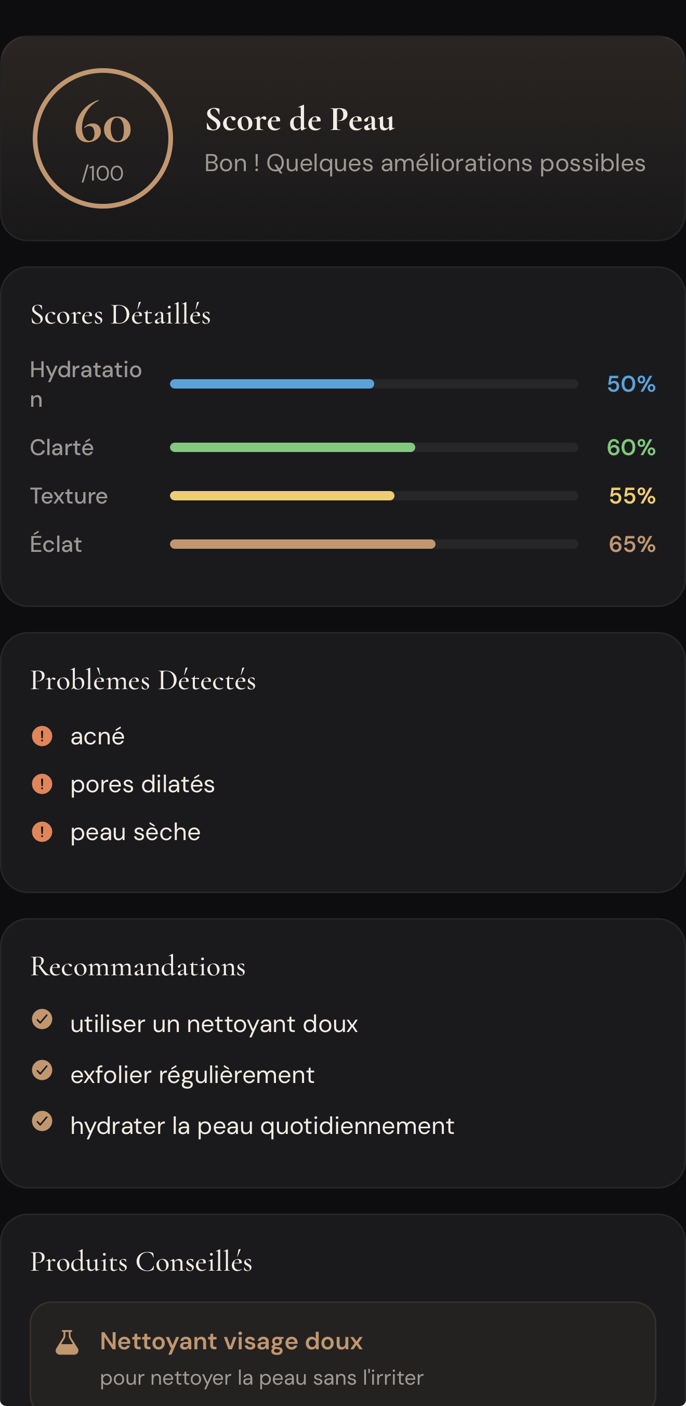Viewport: 686px width, 1406px height.
Task: Select the pores dilatés problem text
Action: point(142,784)
